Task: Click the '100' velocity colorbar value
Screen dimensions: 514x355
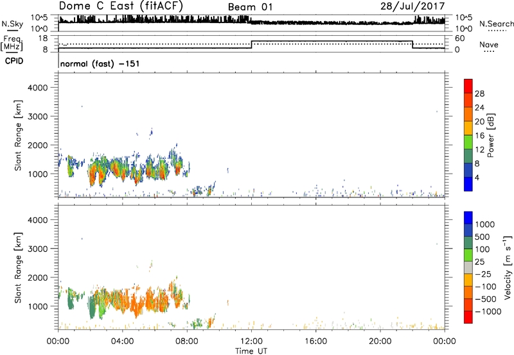Action: 483,249
